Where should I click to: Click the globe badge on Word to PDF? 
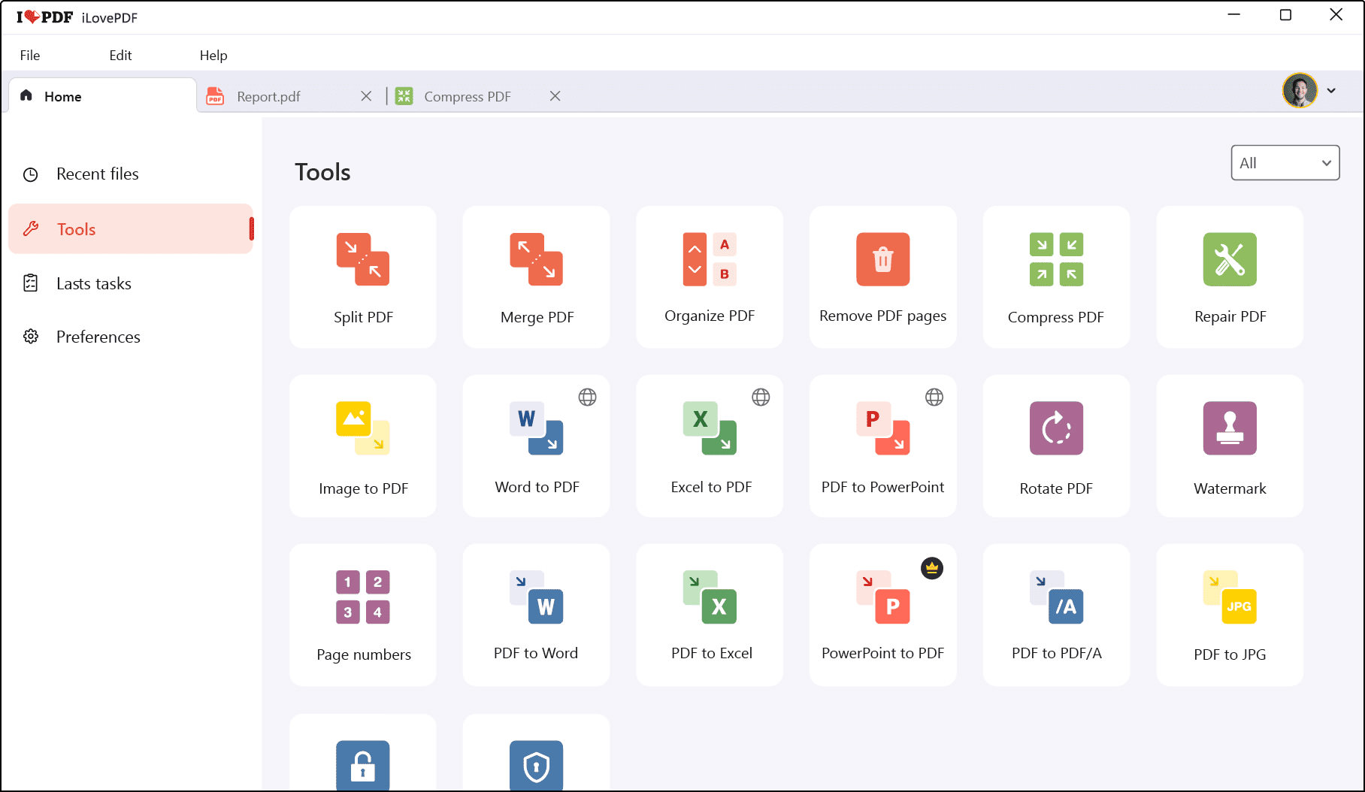588,397
